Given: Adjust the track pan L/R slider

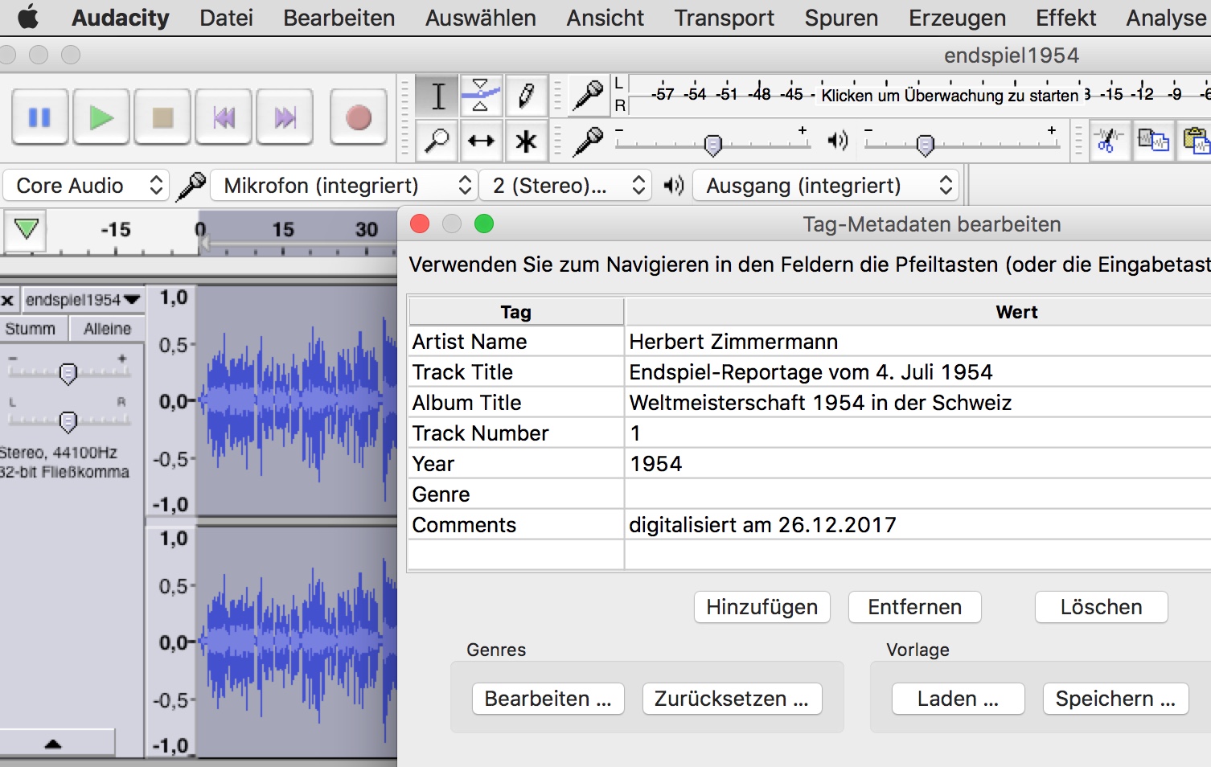Looking at the screenshot, I should 68,420.
